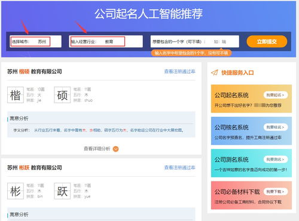Open the 公司测名系统 card title

231,159
